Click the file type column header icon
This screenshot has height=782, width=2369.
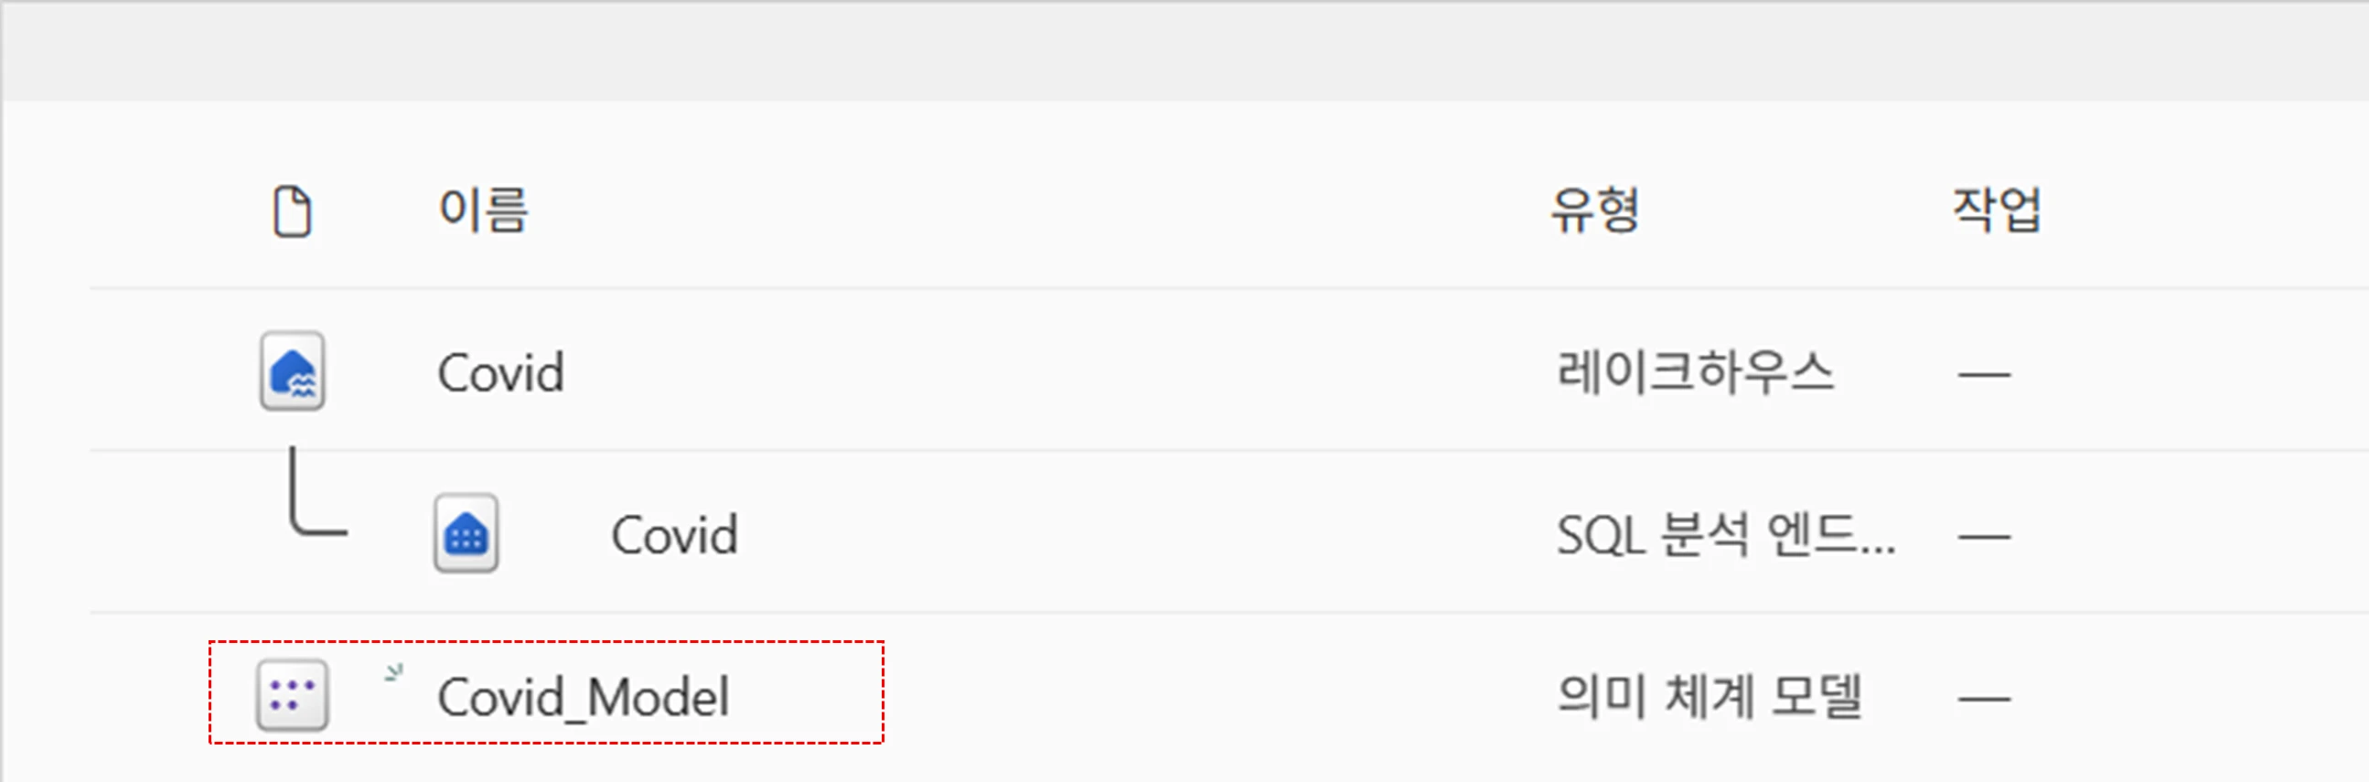click(293, 211)
